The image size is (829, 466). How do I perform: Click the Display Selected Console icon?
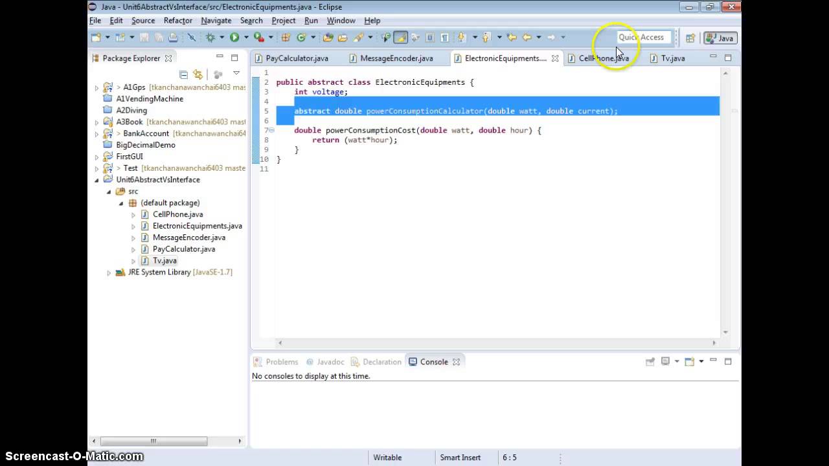[665, 361]
